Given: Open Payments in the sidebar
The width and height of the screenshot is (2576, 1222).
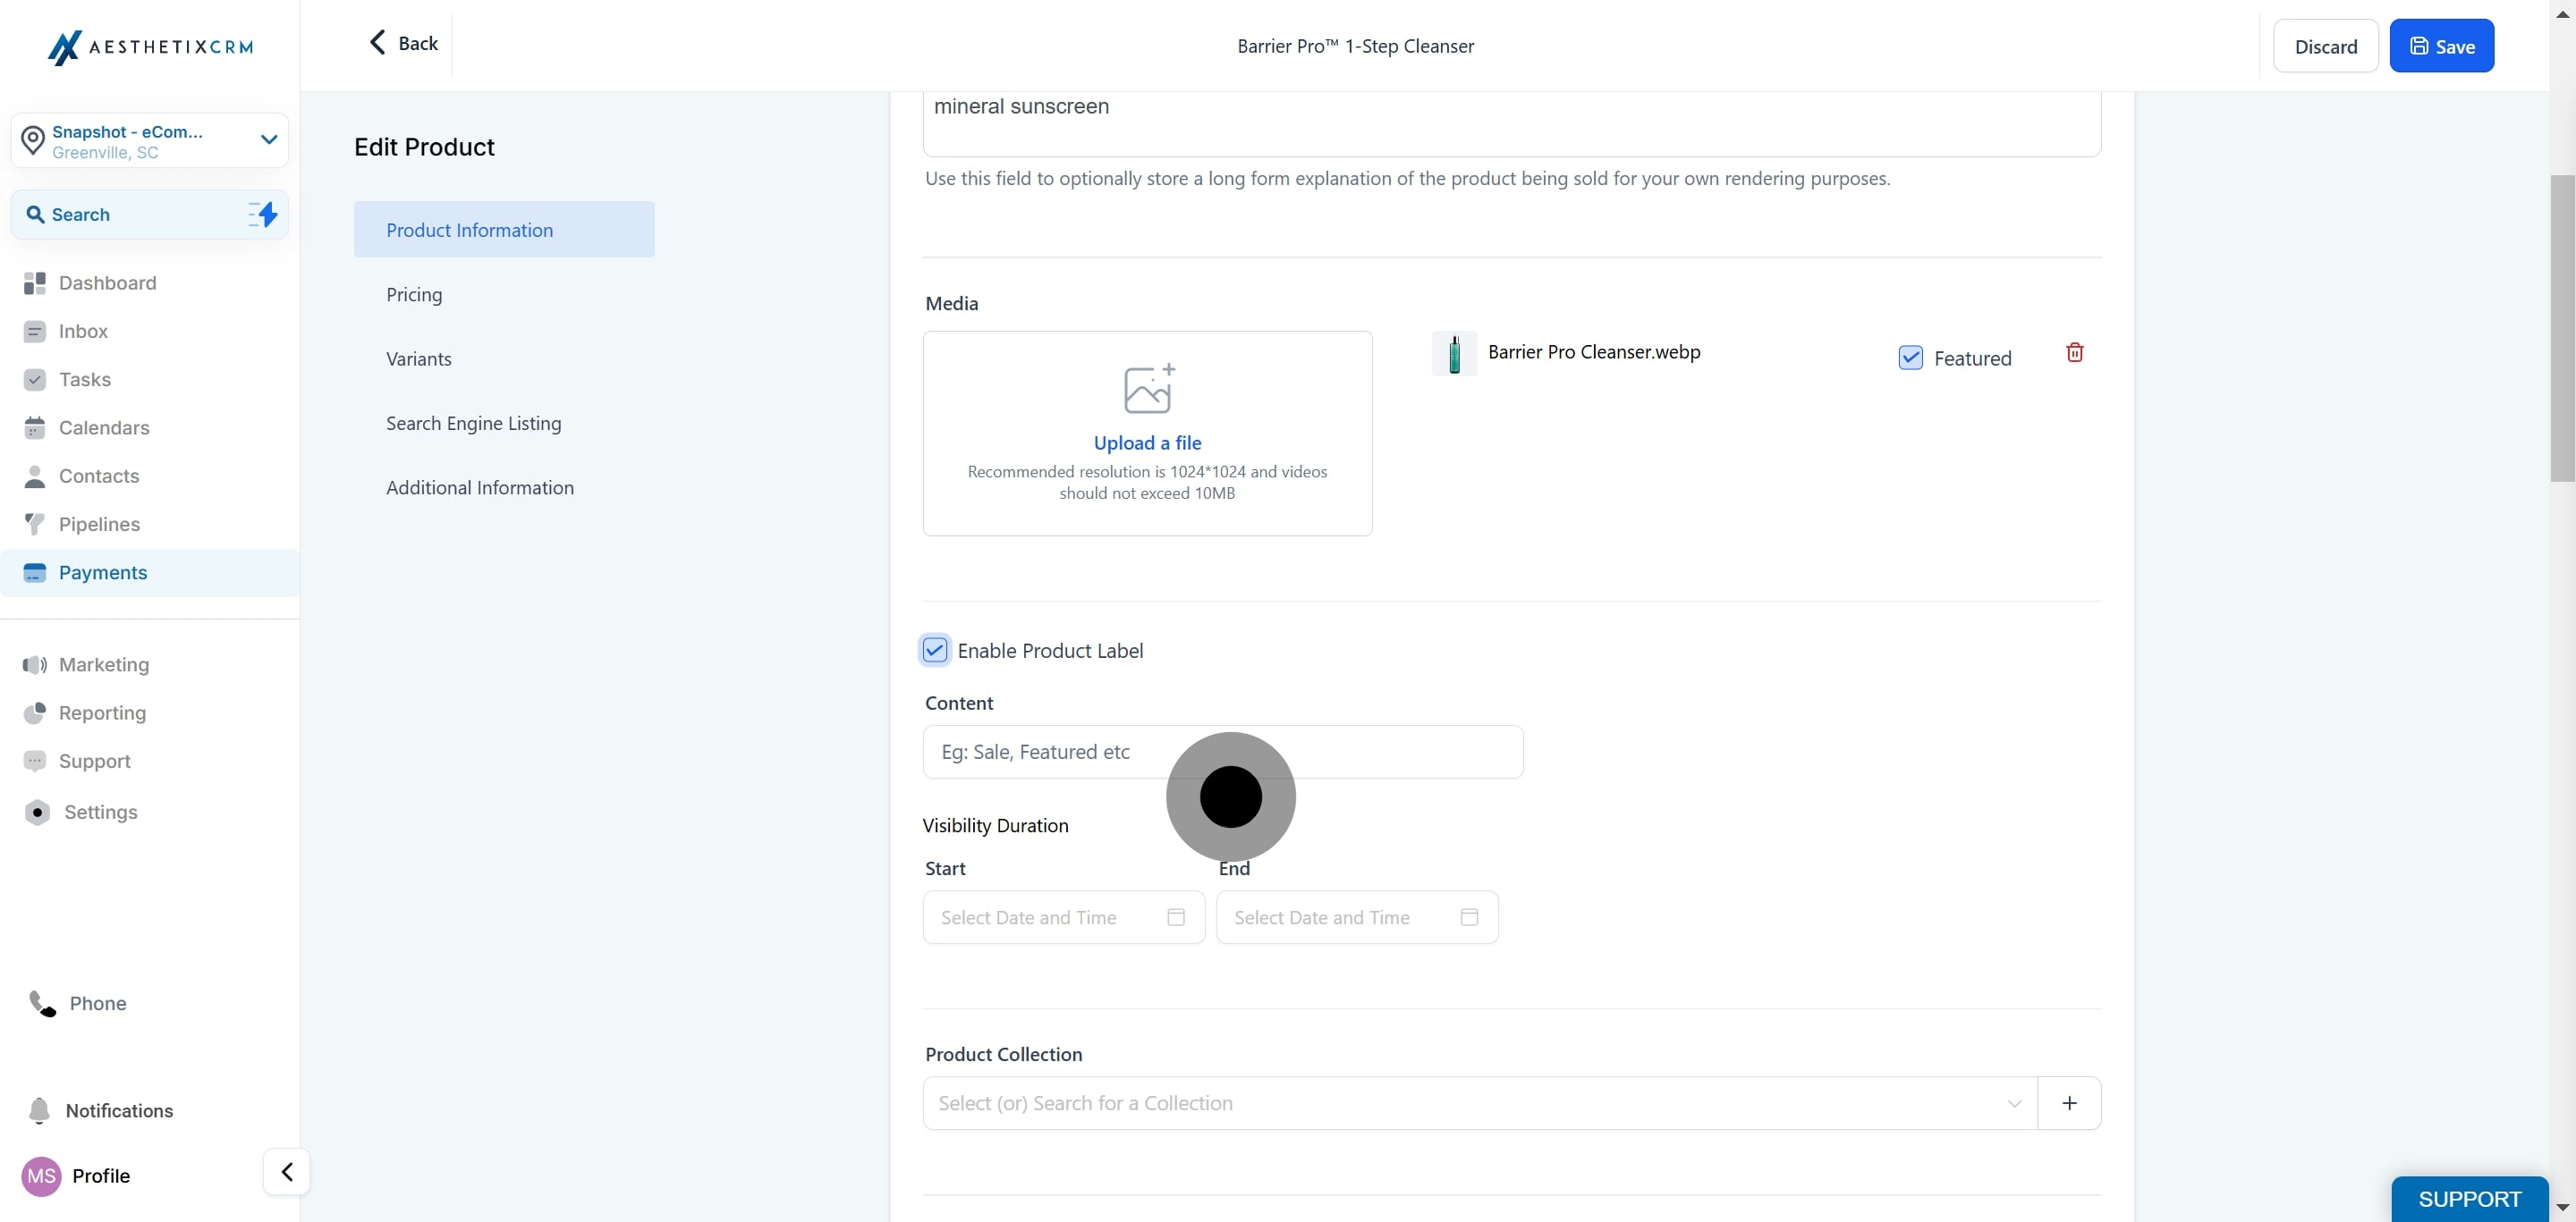Looking at the screenshot, I should (x=150, y=572).
